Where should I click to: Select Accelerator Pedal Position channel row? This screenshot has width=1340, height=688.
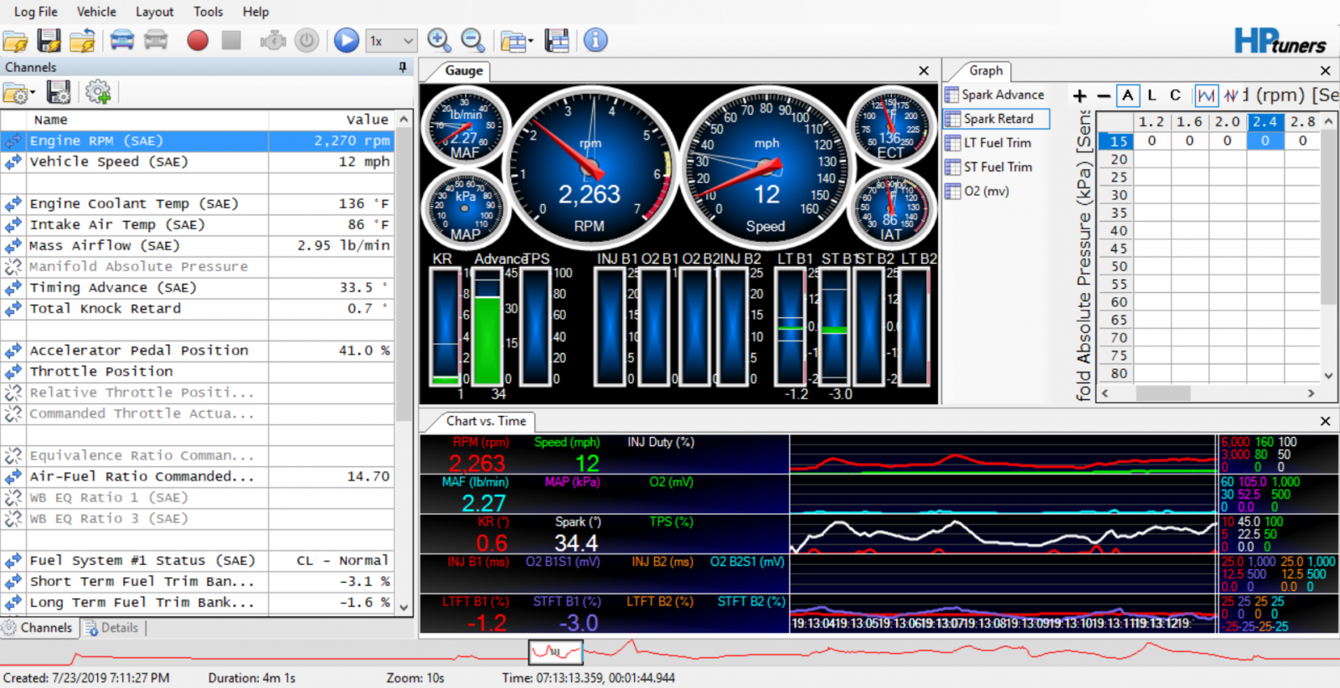click(x=198, y=350)
